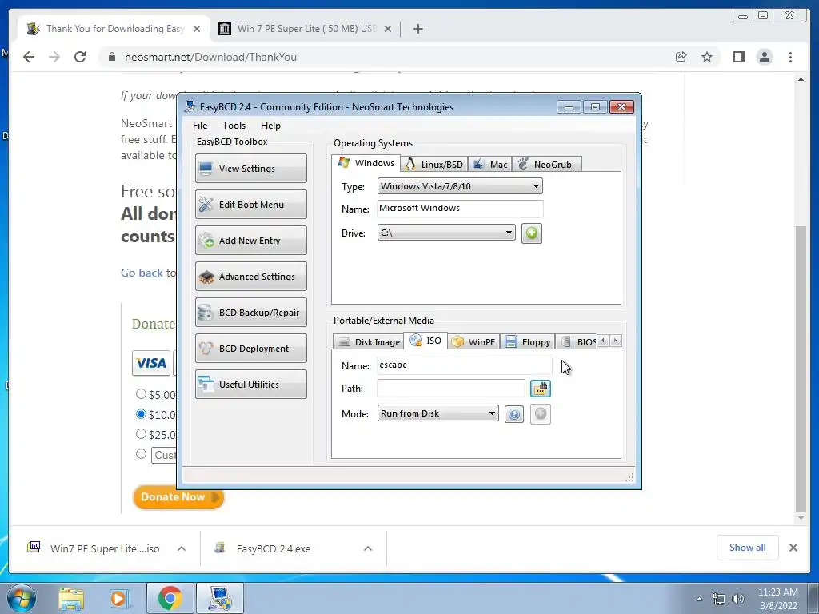Open Windows Explorer from the taskbar
Viewport: 819px width, 614px height.
[71, 598]
